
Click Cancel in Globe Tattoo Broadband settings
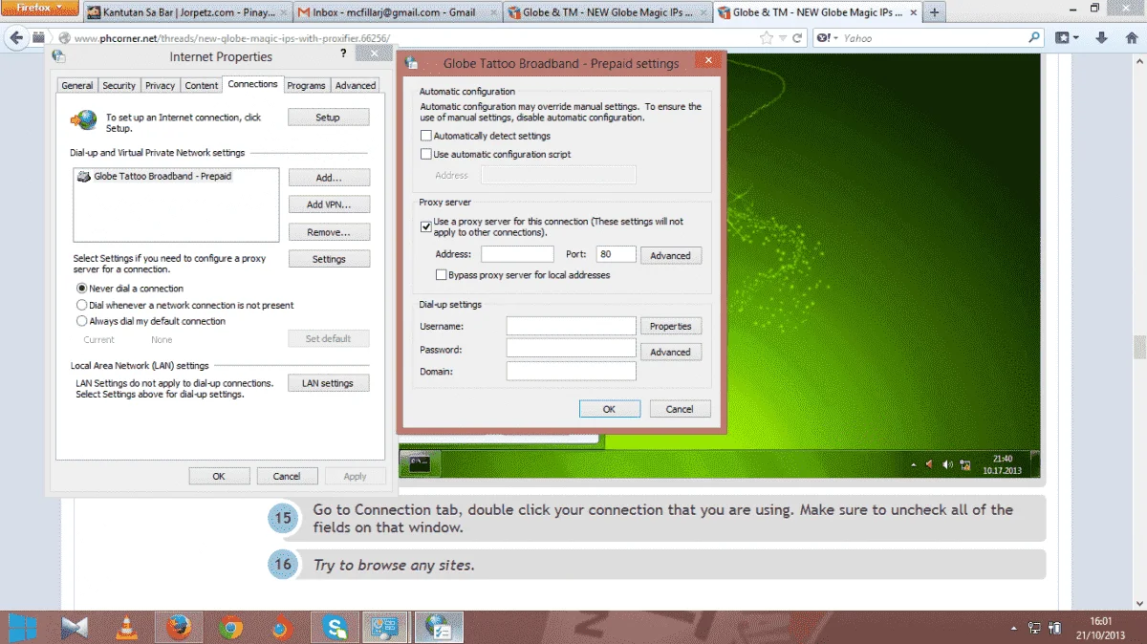pyautogui.click(x=680, y=409)
